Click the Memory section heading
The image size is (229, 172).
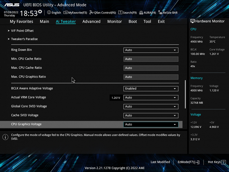(196, 78)
